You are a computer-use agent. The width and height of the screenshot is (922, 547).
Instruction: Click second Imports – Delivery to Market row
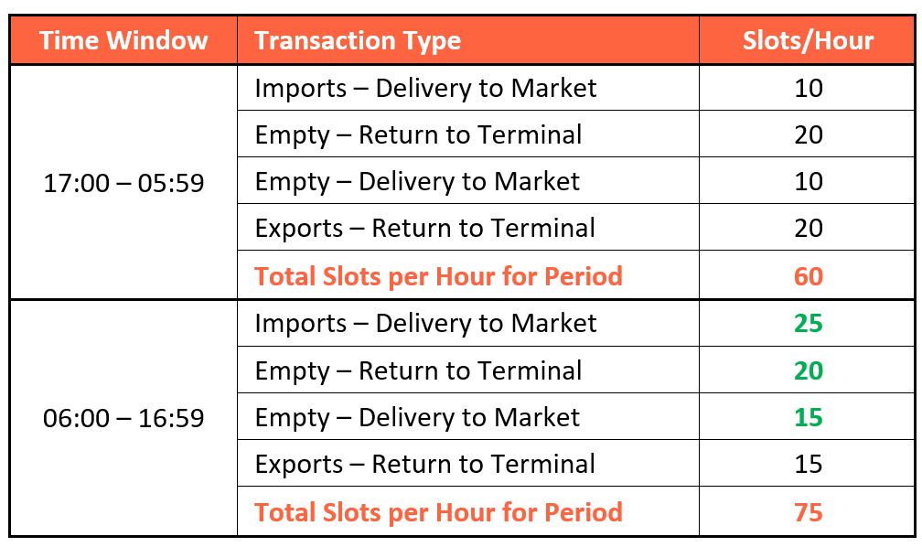point(576,323)
